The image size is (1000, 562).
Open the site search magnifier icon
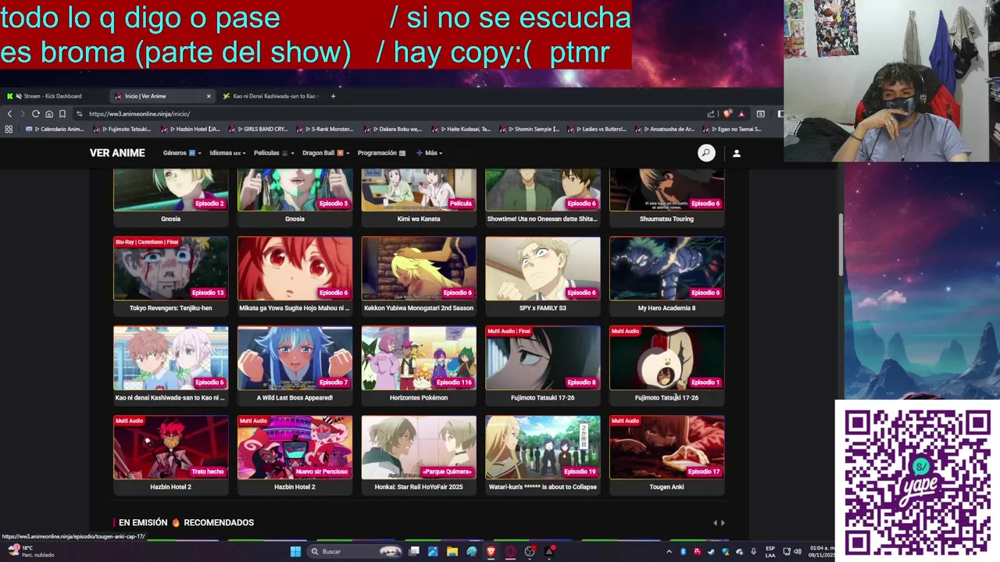[x=706, y=153]
